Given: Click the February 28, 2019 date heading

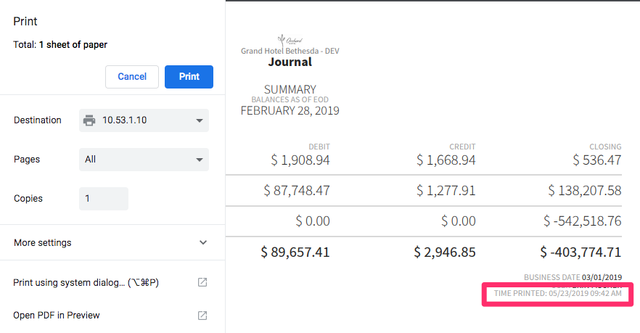Looking at the screenshot, I should point(290,111).
